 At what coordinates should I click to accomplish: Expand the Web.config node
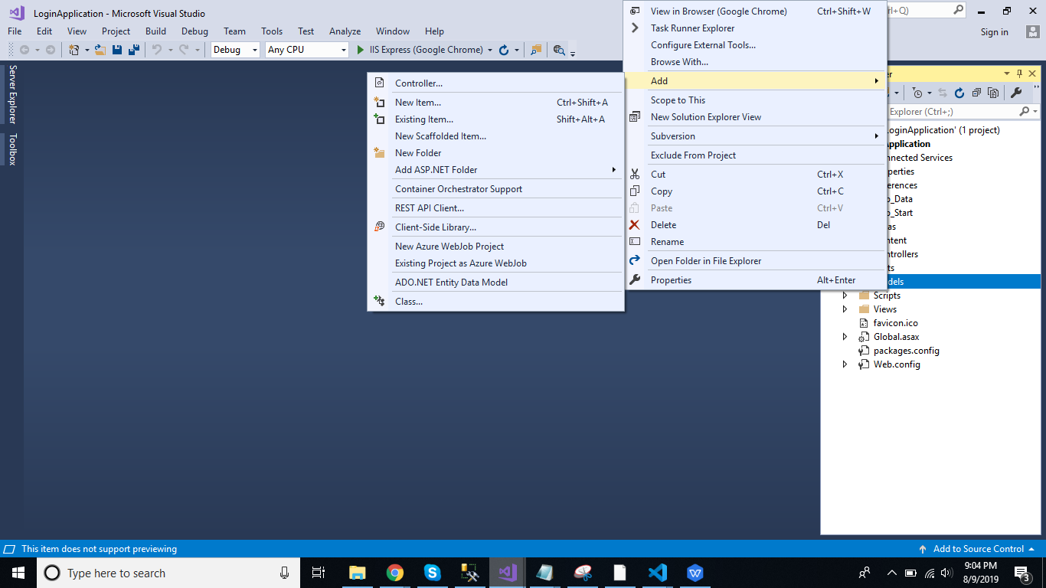pos(845,364)
